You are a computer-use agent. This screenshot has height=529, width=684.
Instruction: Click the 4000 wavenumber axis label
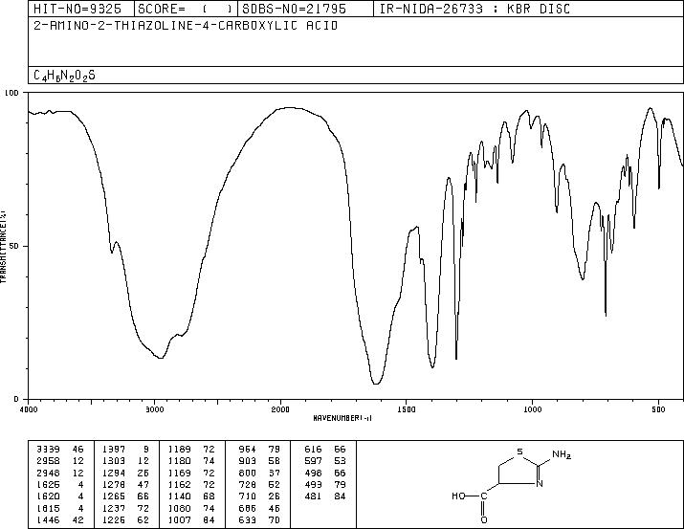pos(29,409)
